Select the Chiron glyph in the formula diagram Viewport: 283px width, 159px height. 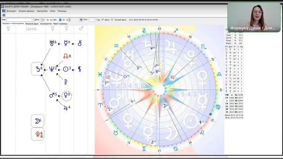[80, 43]
